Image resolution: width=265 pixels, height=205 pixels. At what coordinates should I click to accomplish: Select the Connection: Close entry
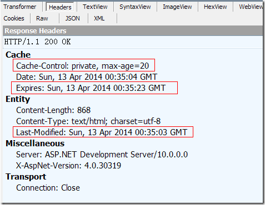(x=48, y=188)
